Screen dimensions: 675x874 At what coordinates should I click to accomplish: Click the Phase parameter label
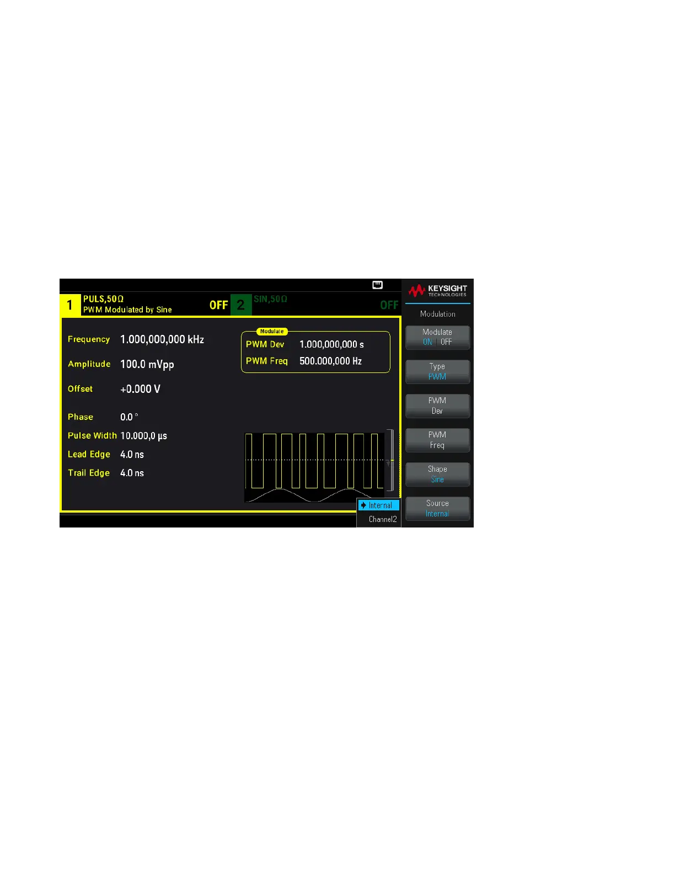pos(81,417)
